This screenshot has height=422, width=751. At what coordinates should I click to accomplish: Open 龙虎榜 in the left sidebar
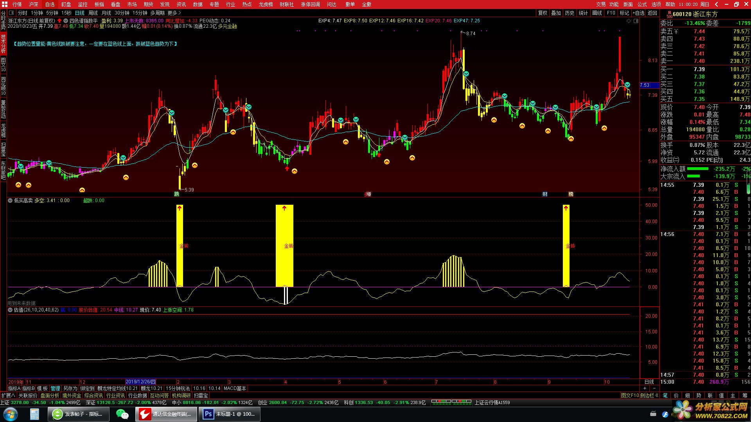(x=4, y=131)
